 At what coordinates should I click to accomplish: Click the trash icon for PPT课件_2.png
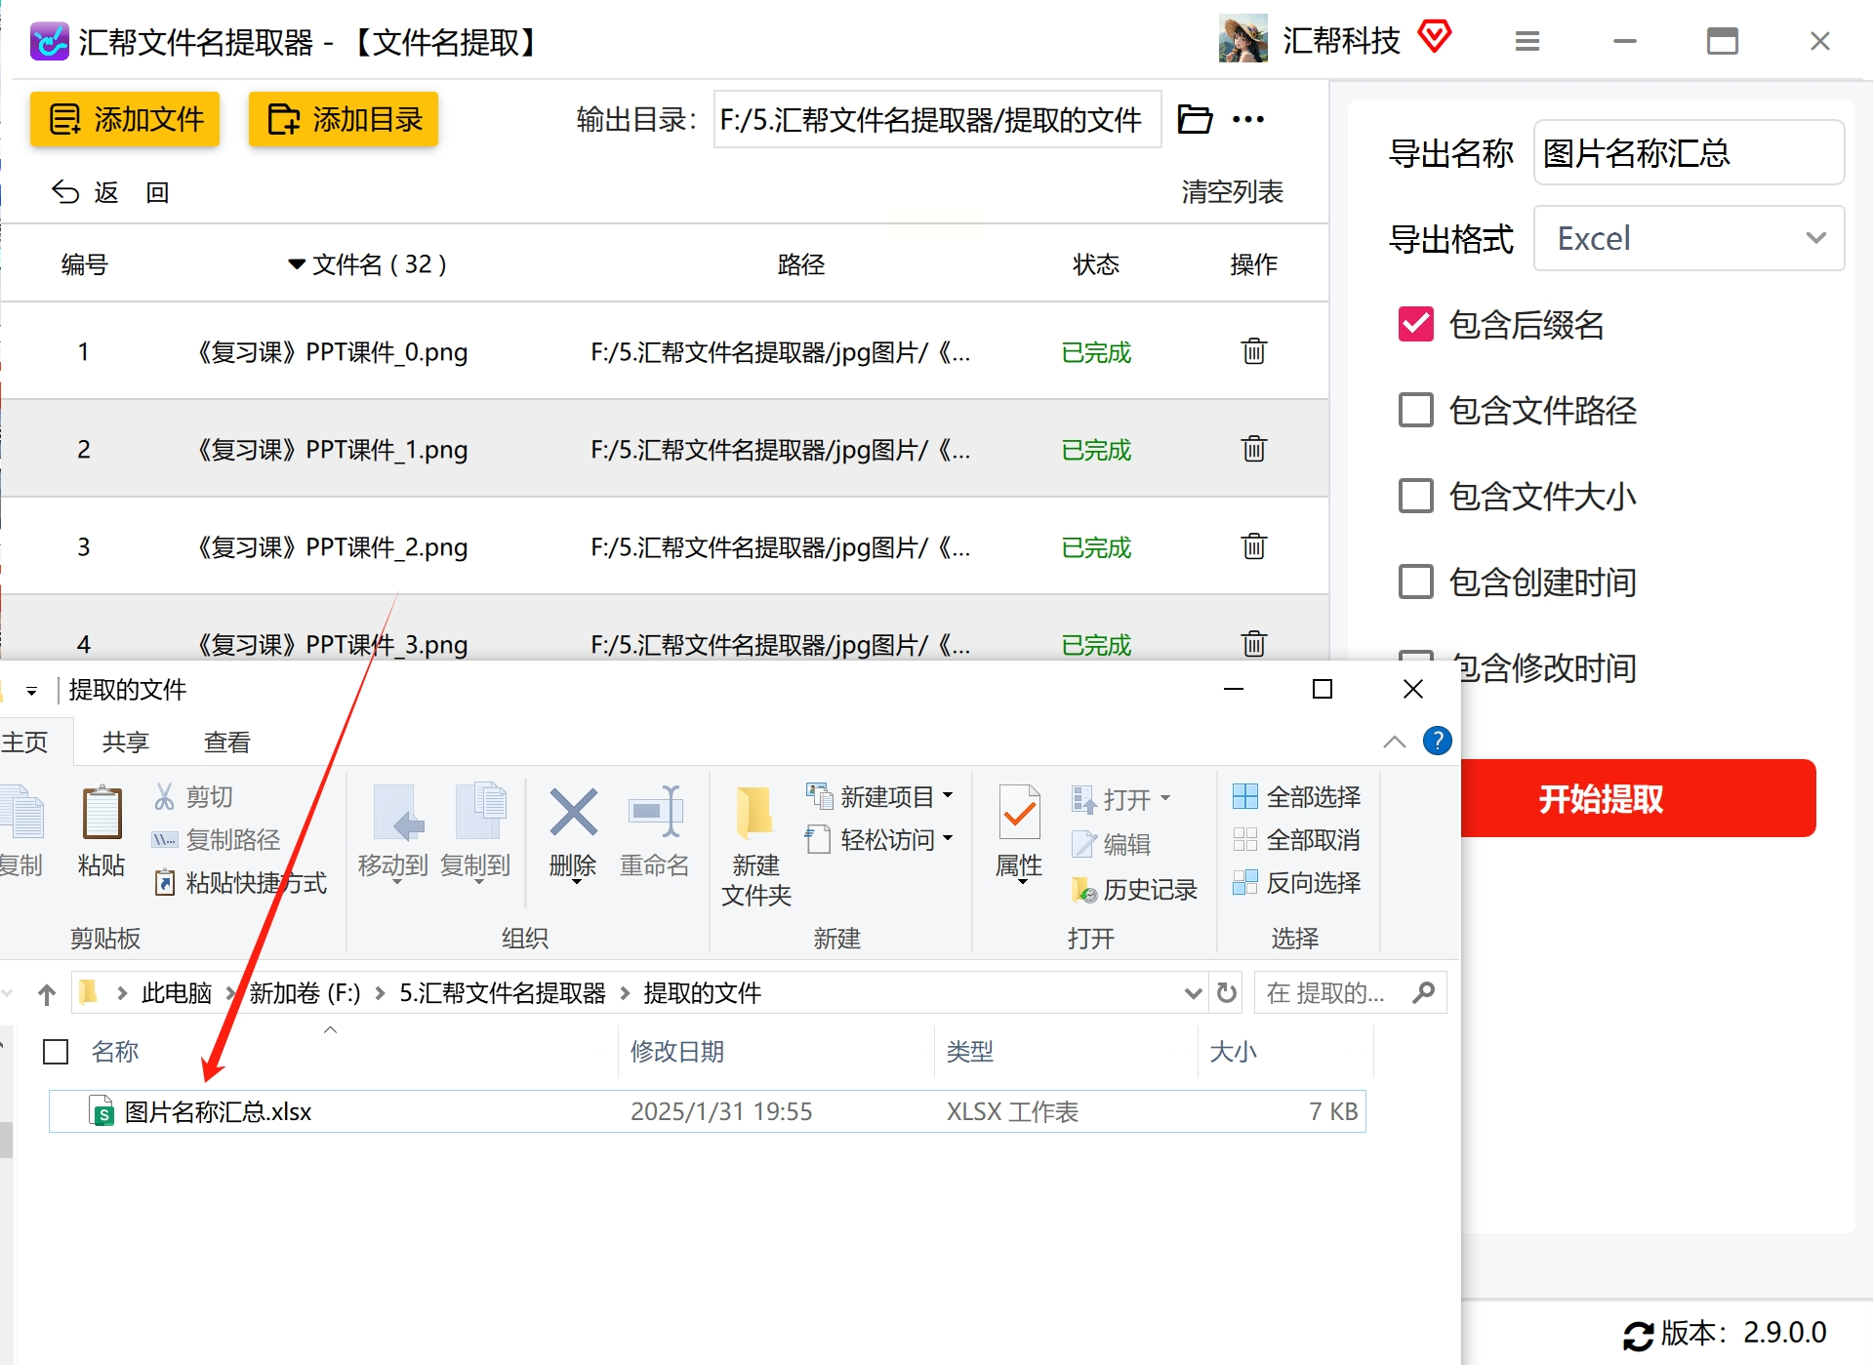[1253, 545]
